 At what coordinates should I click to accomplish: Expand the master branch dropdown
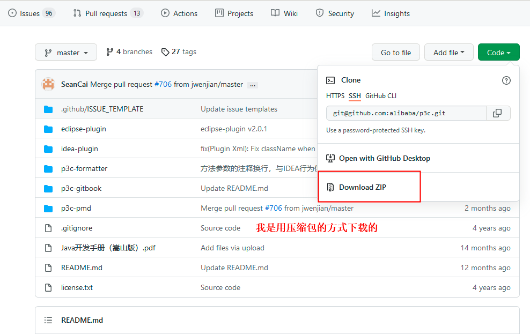tap(66, 53)
